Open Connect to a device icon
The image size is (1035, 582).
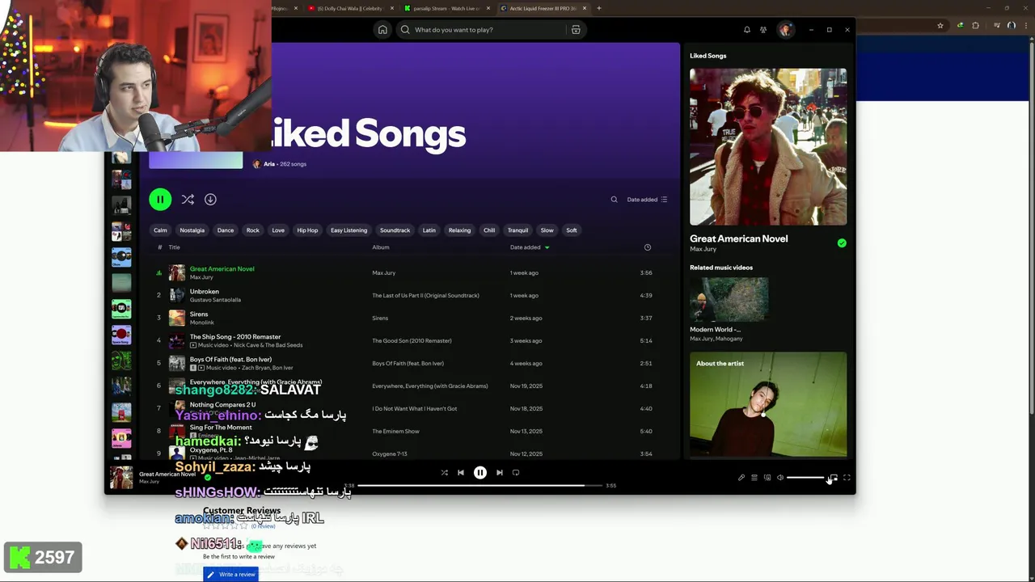(x=767, y=478)
